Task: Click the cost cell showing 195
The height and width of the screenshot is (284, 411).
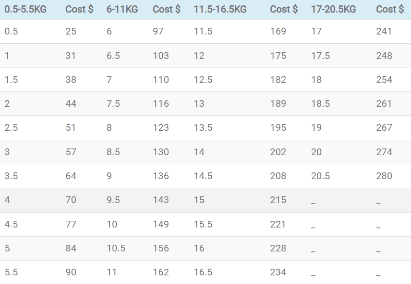Action: [x=278, y=128]
